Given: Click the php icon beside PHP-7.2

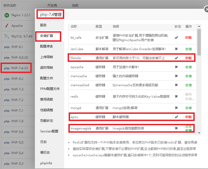Looking at the screenshot, I should coord(7,100).
